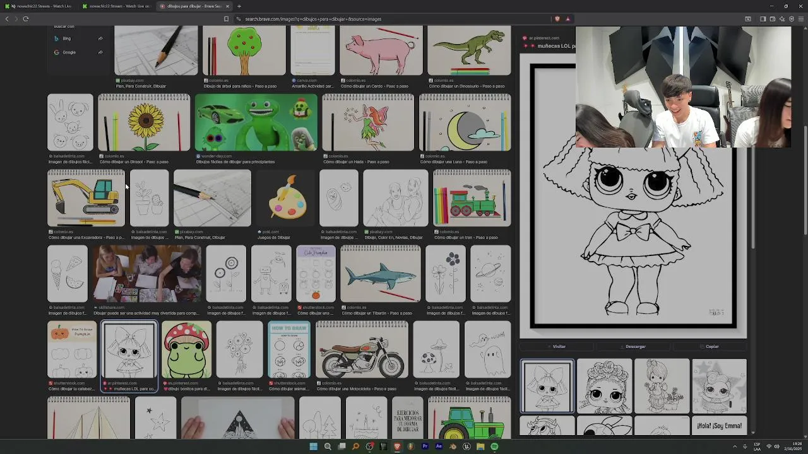The image size is (808, 454).
Task: Open Unreal Engine from the taskbar
Action: tap(466, 446)
